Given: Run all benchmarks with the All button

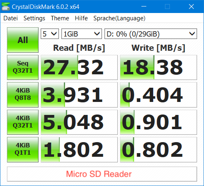Looking at the screenshot, I should (23, 40).
